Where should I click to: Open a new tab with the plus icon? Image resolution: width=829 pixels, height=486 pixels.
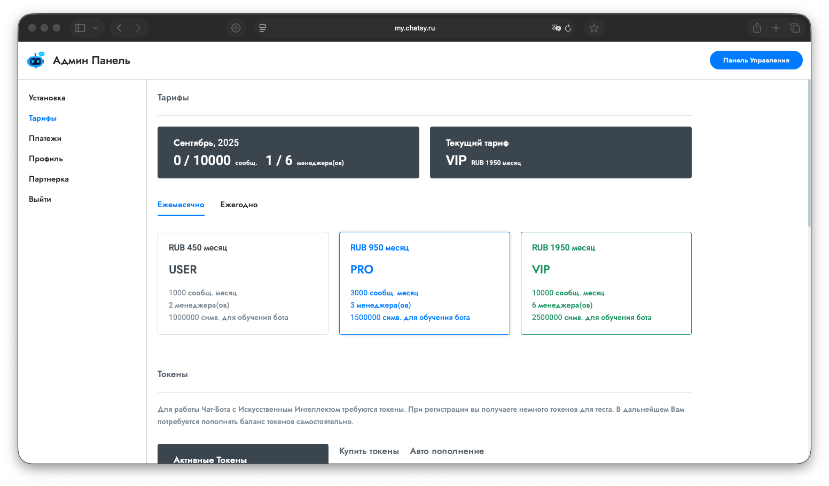[776, 28]
